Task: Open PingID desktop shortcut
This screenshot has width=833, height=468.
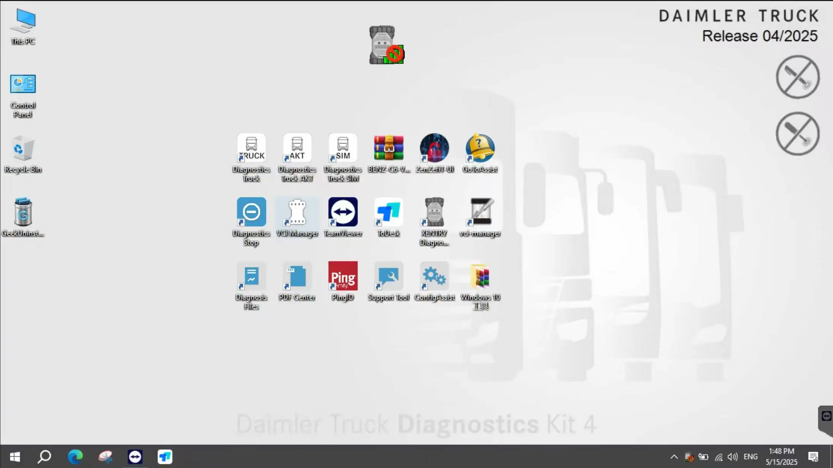Action: tap(343, 282)
